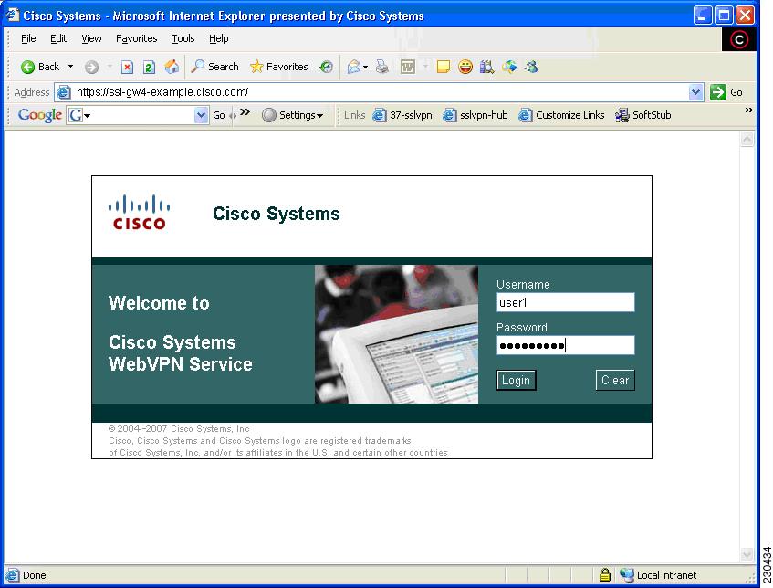Image resolution: width=773 pixels, height=588 pixels.
Task: Open the View menu
Action: pyautogui.click(x=91, y=38)
